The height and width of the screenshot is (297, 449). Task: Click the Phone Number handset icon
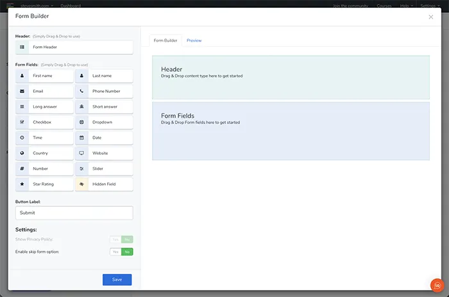click(x=81, y=91)
